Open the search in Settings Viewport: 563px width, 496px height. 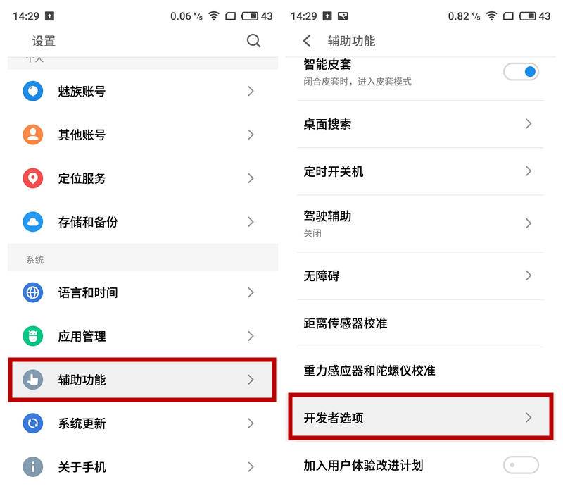(253, 41)
